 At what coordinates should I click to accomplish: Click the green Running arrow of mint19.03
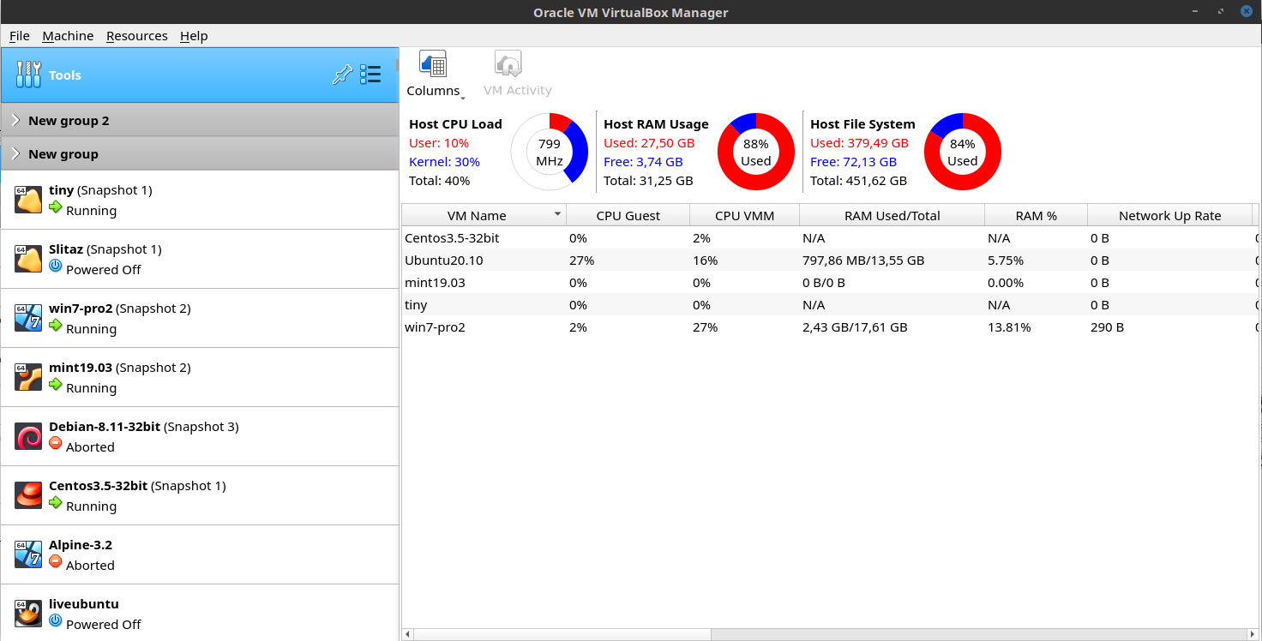click(56, 385)
